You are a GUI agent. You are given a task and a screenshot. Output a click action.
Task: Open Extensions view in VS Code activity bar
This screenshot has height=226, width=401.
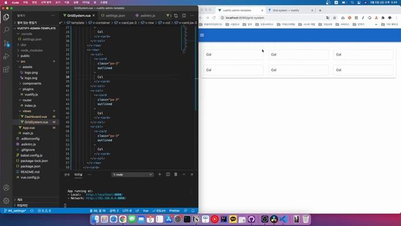6,69
